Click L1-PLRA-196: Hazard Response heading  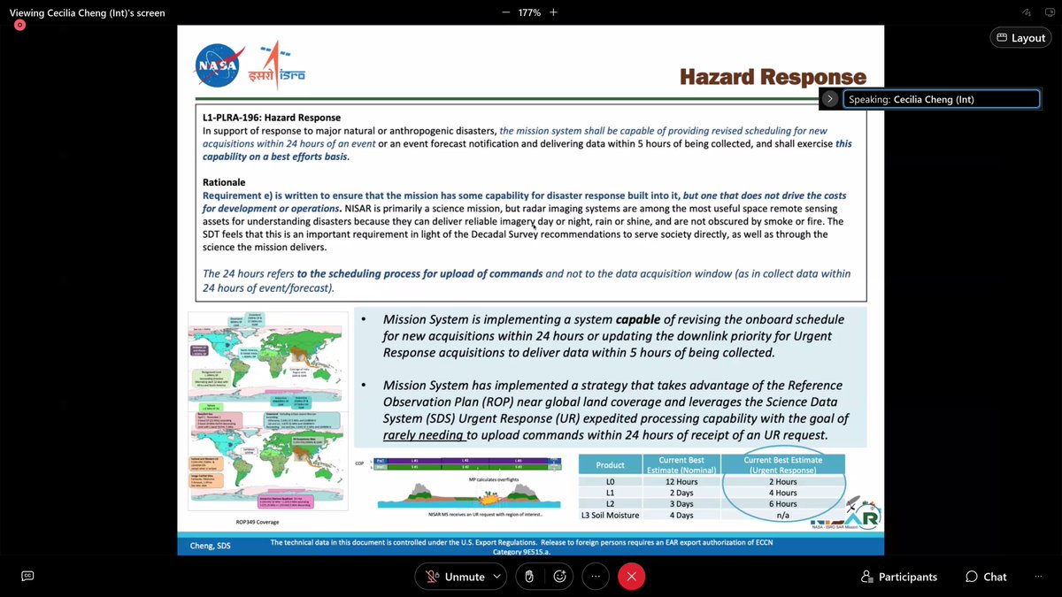pyautogui.click(x=272, y=118)
